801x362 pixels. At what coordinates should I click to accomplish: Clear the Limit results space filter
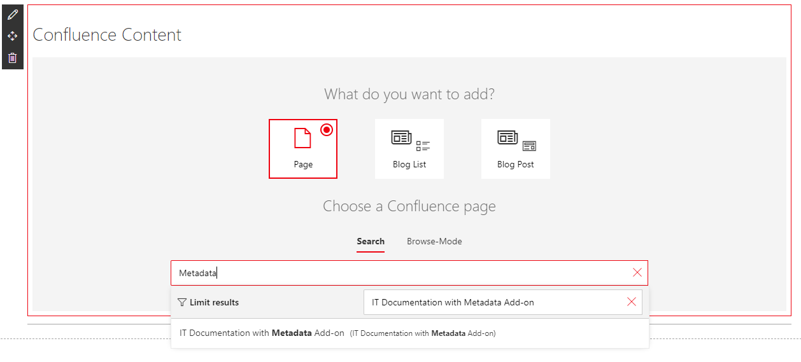[x=632, y=302]
